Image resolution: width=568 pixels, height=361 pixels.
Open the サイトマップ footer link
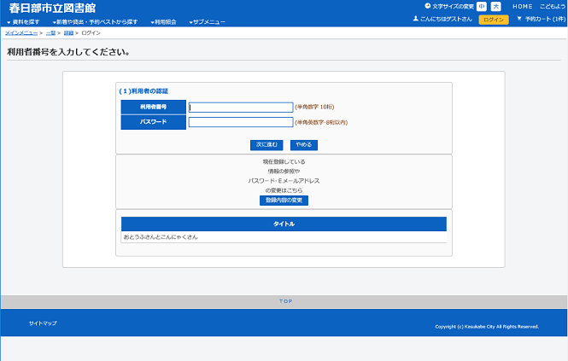pos(43,323)
